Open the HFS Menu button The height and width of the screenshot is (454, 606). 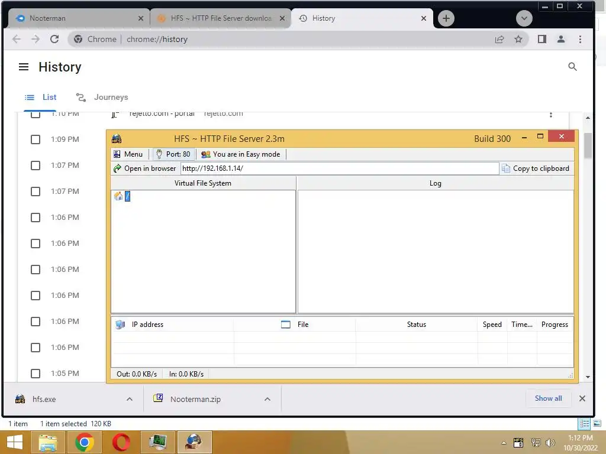[x=128, y=154]
